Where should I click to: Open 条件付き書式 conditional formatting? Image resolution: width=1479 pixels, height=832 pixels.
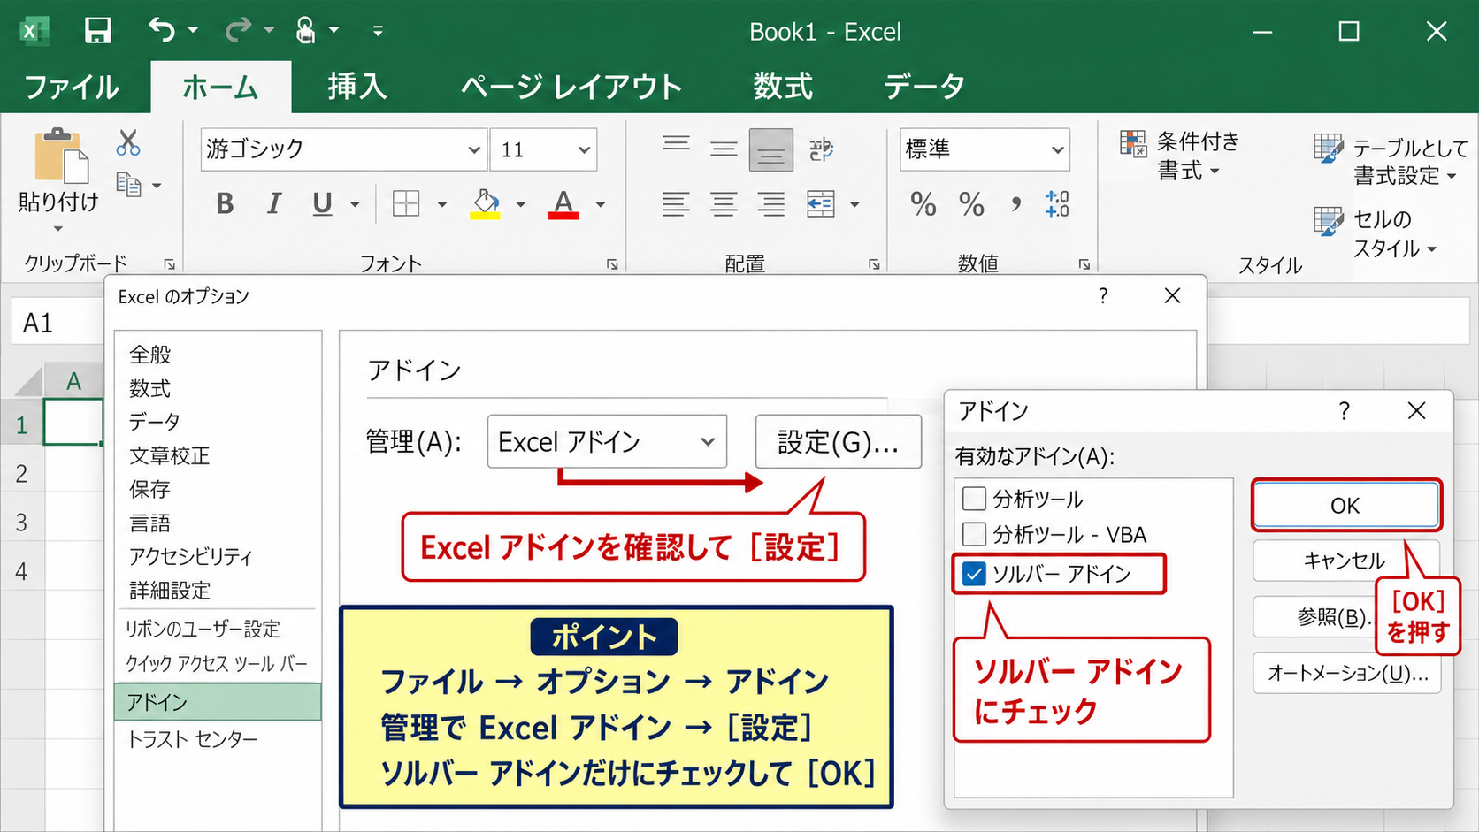1180,156
